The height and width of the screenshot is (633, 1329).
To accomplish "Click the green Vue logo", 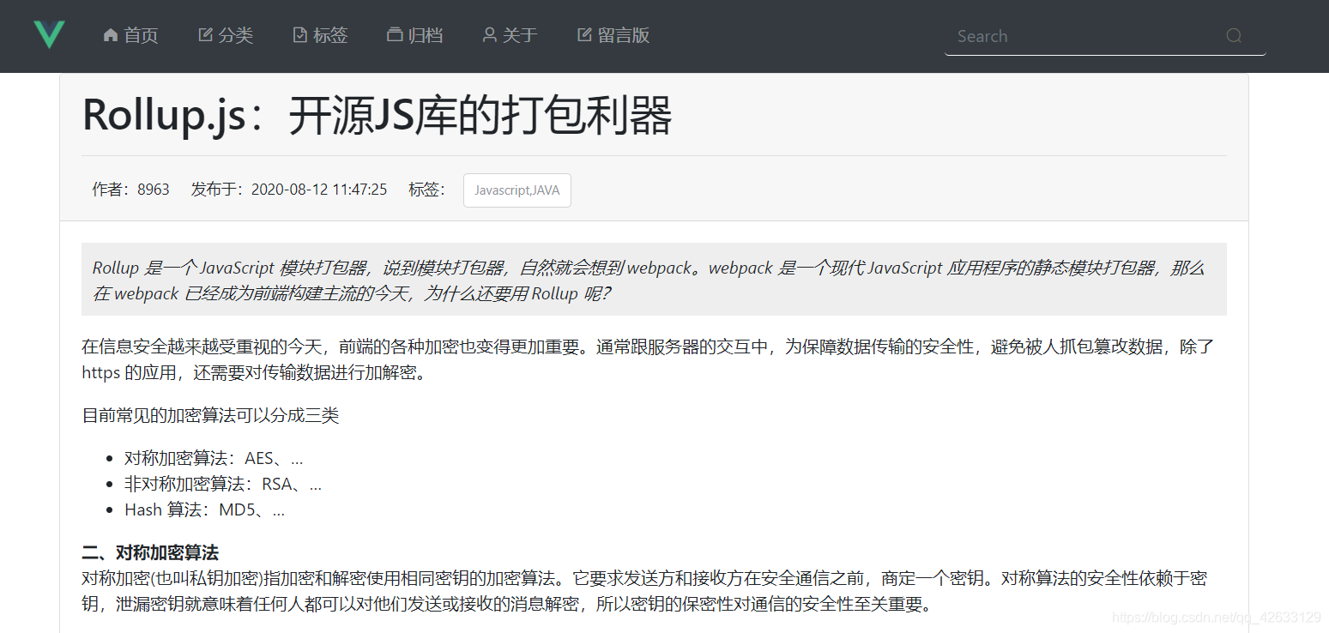I will pos(49,34).
